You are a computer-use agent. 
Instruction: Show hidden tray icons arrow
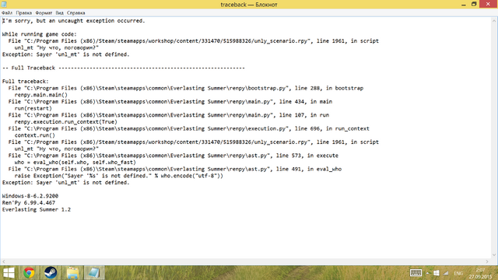click(427, 273)
